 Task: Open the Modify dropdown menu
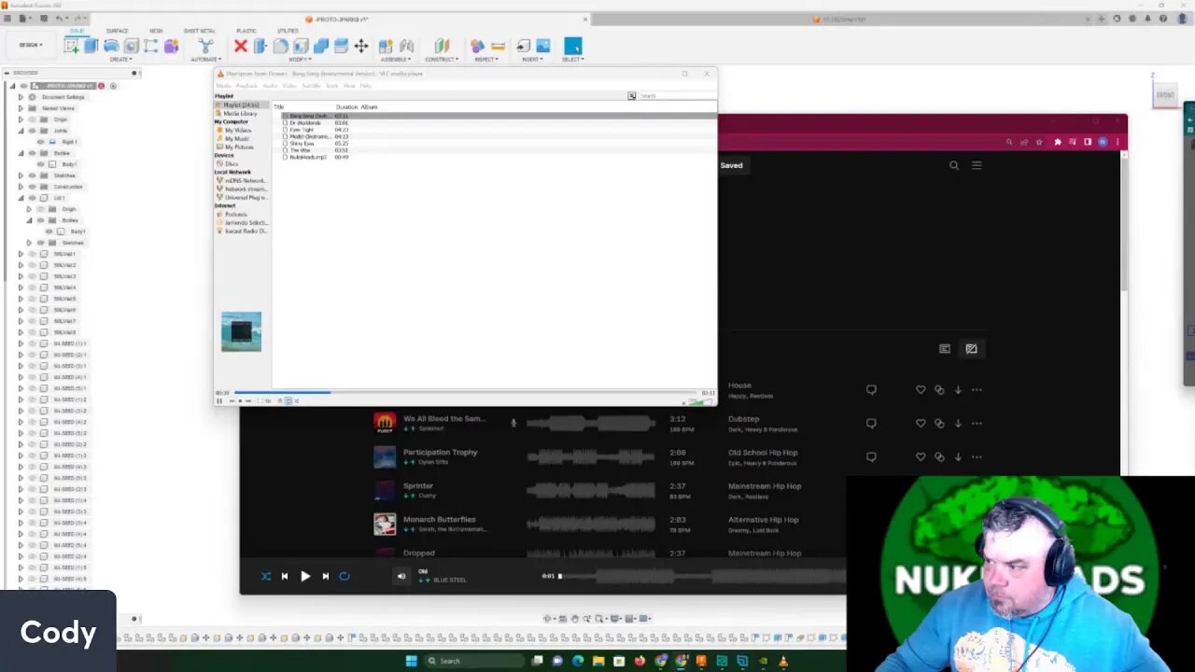pyautogui.click(x=300, y=59)
